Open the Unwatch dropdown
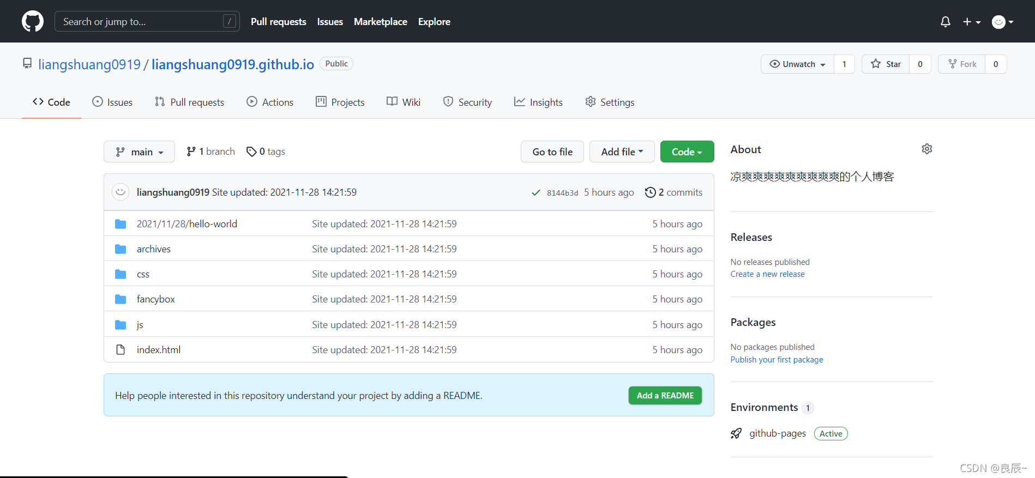This screenshot has width=1035, height=478. pos(797,64)
